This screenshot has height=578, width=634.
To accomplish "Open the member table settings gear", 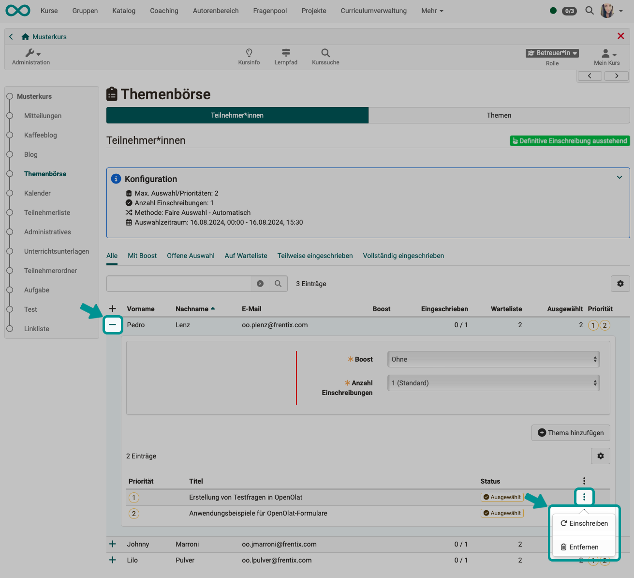I will tap(620, 284).
